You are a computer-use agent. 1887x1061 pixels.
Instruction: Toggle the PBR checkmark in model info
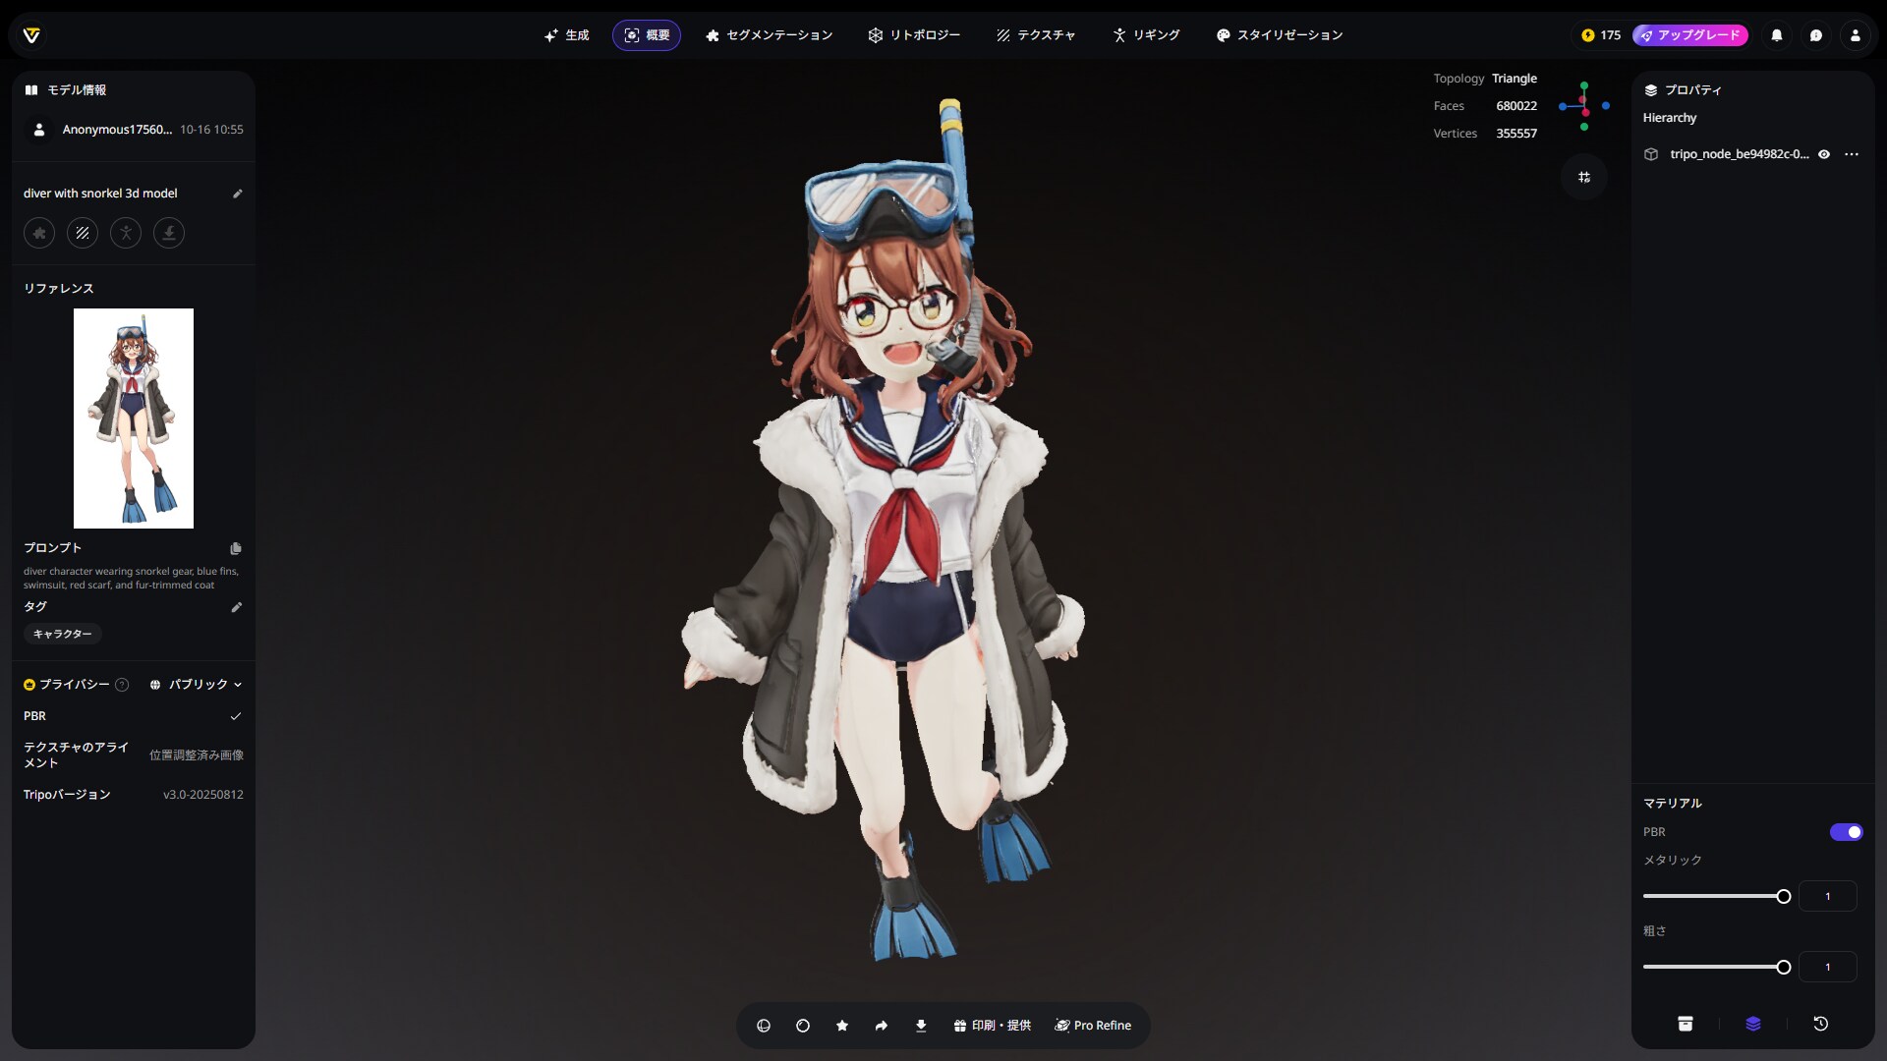click(236, 716)
